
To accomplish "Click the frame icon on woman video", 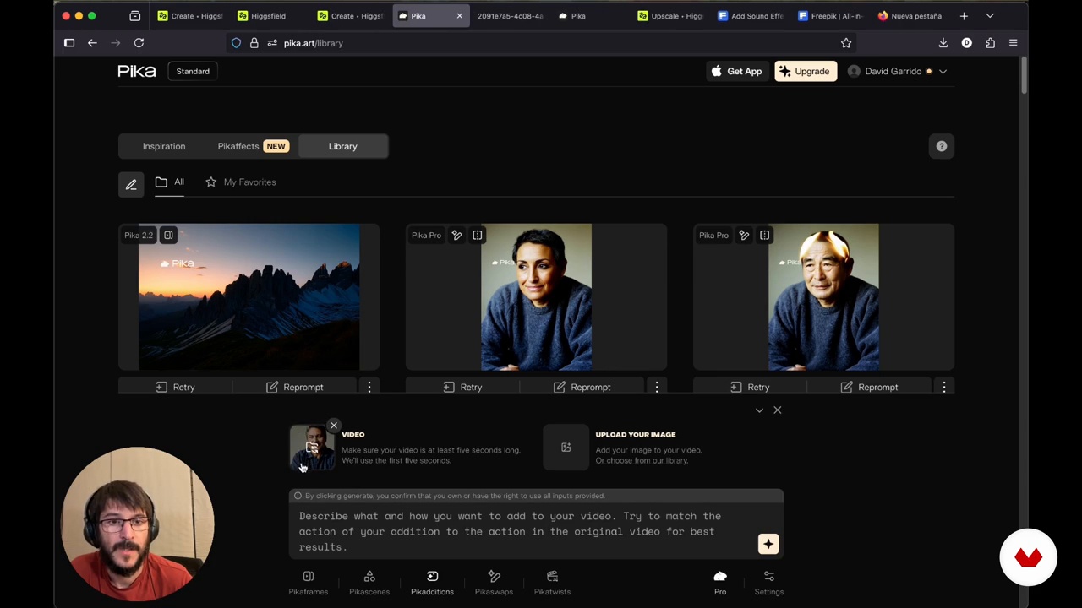I will coord(478,235).
